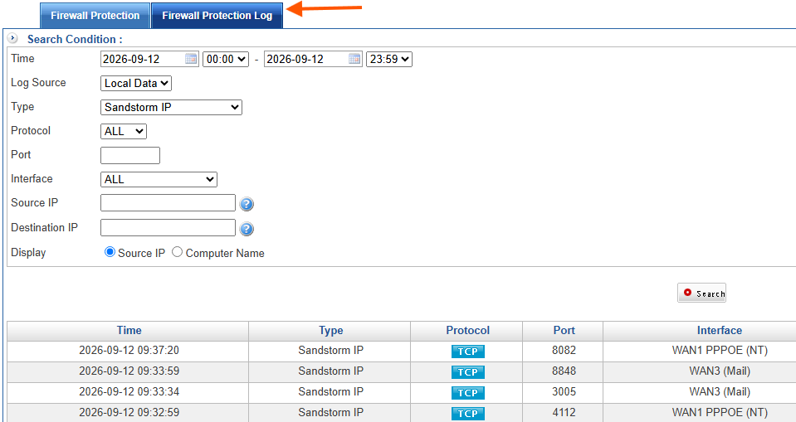Click WAN3 (Mail) in port 8848 row
This screenshot has width=796, height=422.
pyautogui.click(x=720, y=371)
